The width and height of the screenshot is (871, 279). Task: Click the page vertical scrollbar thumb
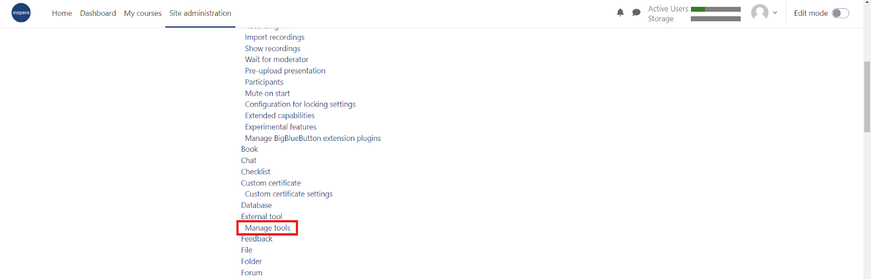point(867,97)
